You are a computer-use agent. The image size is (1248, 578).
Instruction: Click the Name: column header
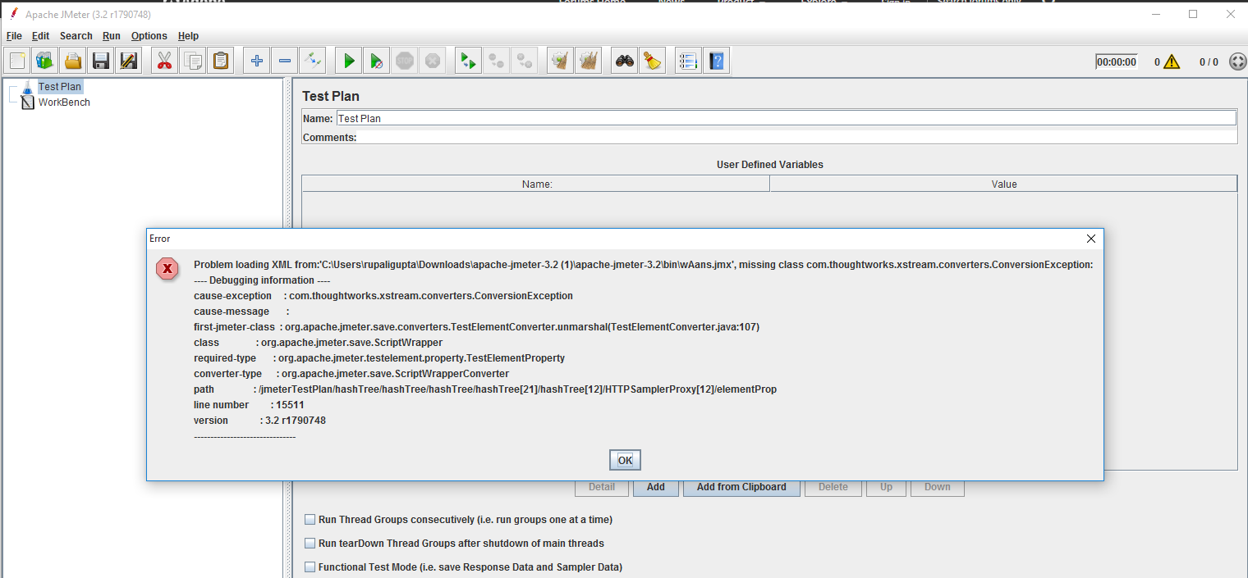pyautogui.click(x=536, y=184)
